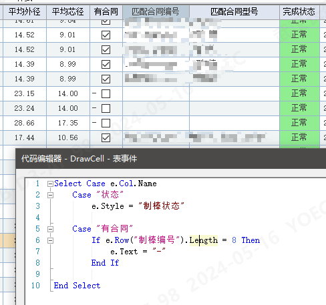Collapse the Case "有合同" fold marker
Viewport: 326px width, 305px height.
pos(50,229)
